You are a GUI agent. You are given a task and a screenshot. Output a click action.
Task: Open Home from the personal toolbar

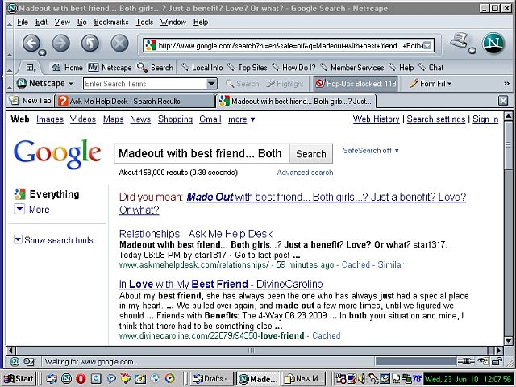pos(67,68)
